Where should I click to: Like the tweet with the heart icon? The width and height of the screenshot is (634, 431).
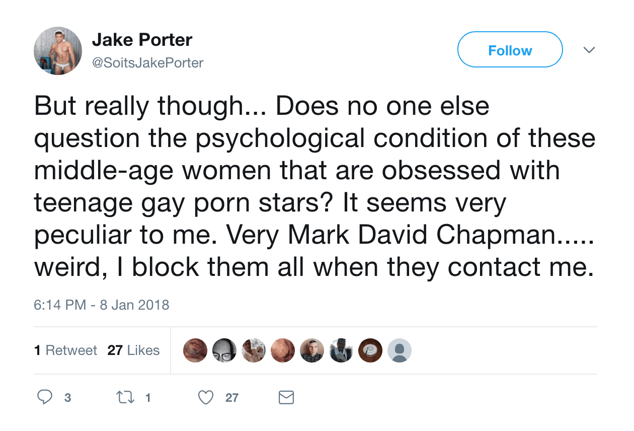click(205, 398)
